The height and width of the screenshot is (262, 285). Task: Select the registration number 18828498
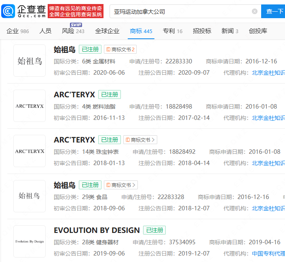pyautogui.click(x=179, y=107)
